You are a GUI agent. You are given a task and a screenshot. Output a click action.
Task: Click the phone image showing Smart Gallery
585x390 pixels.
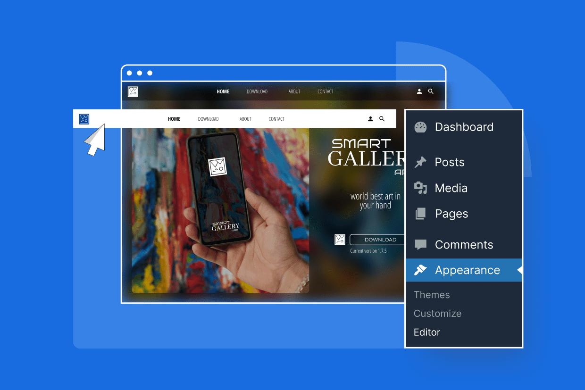[x=219, y=189]
